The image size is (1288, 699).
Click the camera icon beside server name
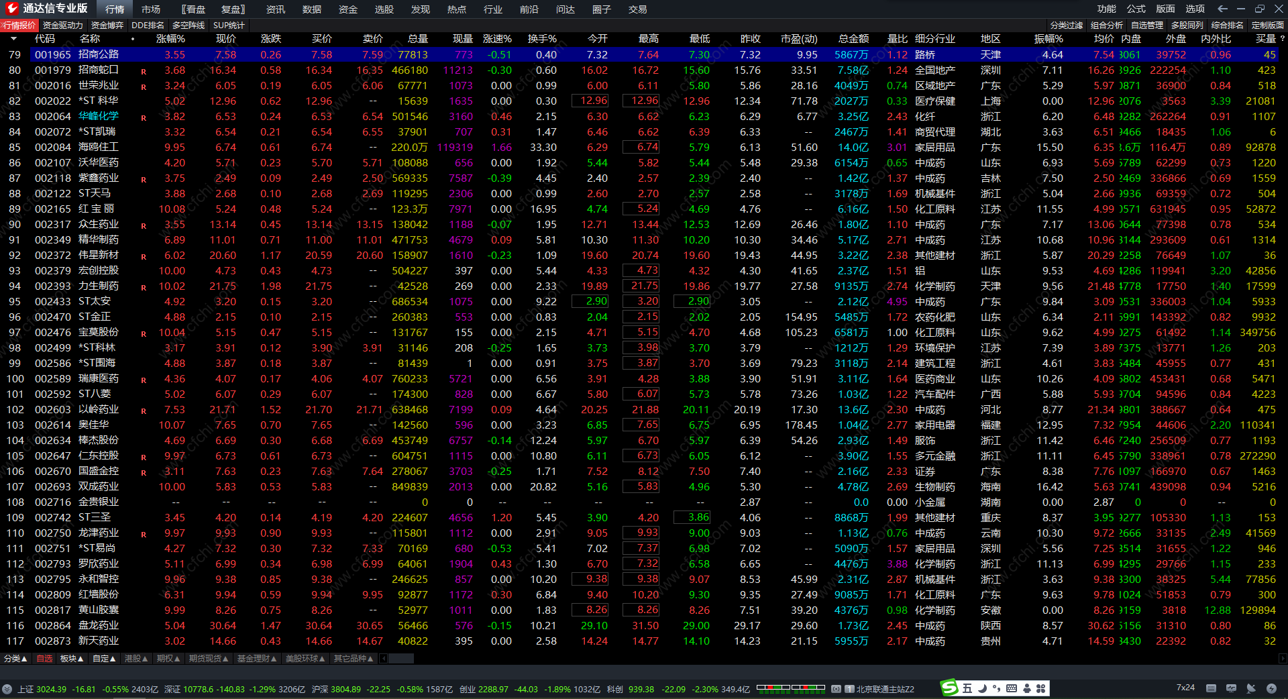pos(837,689)
